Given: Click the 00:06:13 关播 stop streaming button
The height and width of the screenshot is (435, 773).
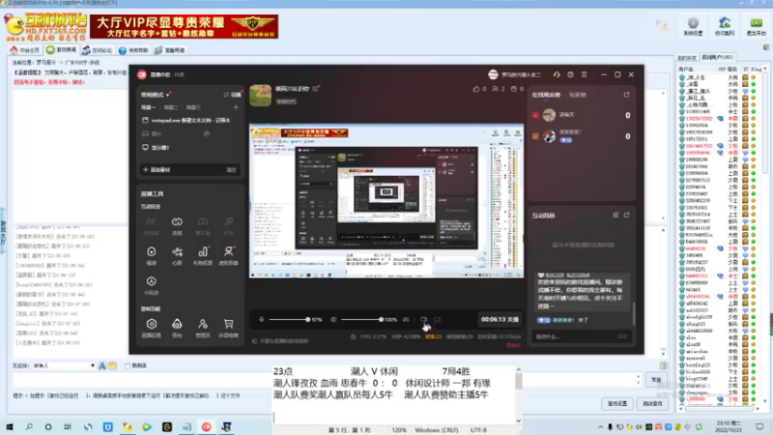Looking at the screenshot, I should 500,320.
